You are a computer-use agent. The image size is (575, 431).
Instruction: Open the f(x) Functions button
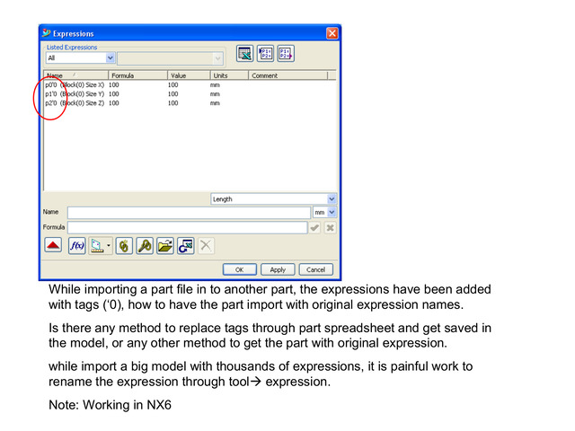tap(77, 245)
